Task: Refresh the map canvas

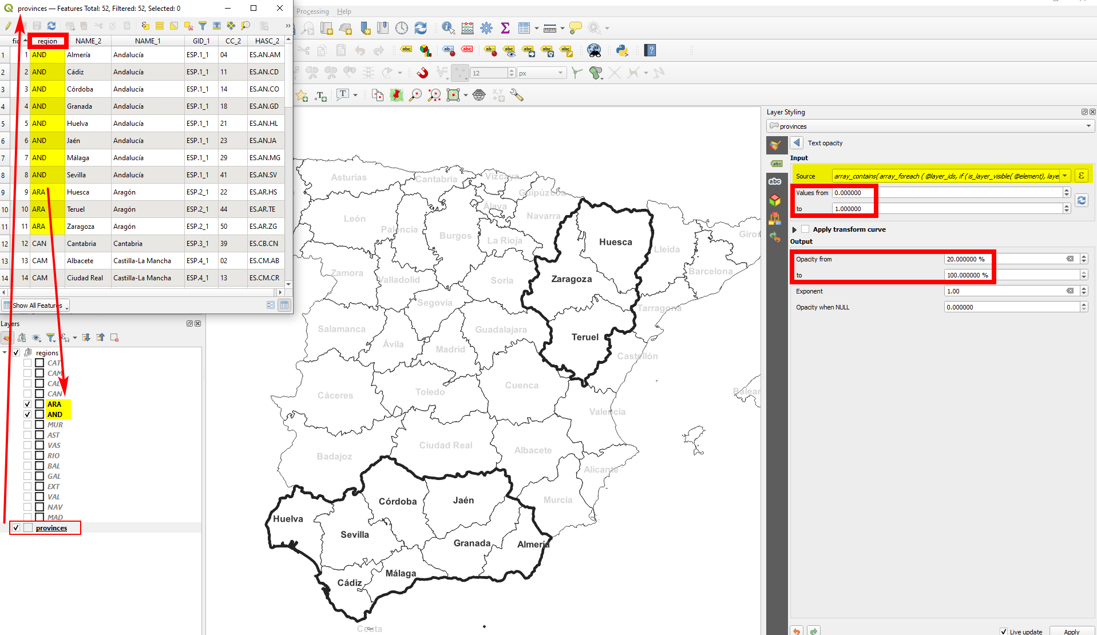Action: (x=421, y=28)
